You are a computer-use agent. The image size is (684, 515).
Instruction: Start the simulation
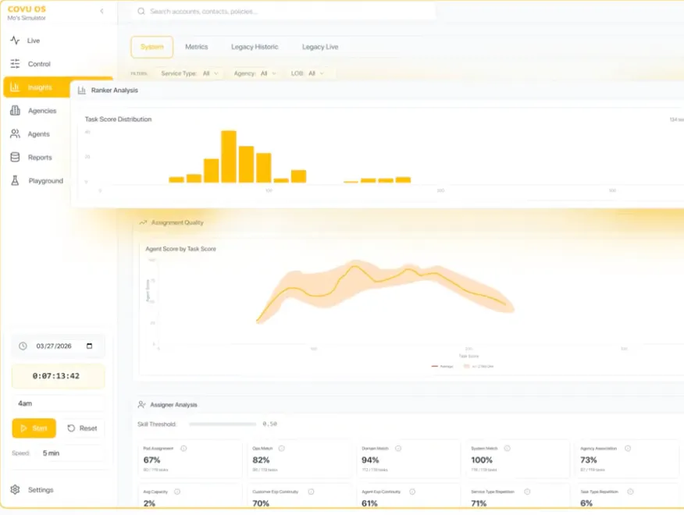(34, 428)
